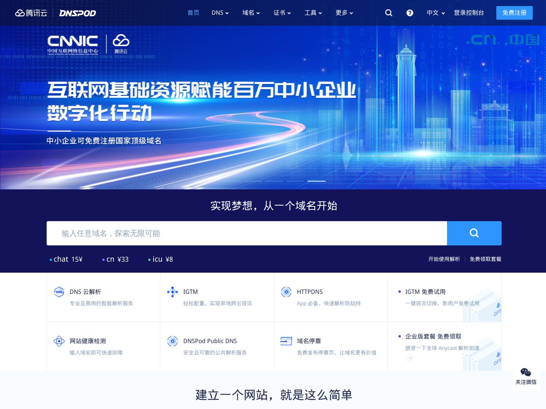546x409 pixels.
Task: Select the carousel indicator before the active one
Action: click(x=295, y=181)
